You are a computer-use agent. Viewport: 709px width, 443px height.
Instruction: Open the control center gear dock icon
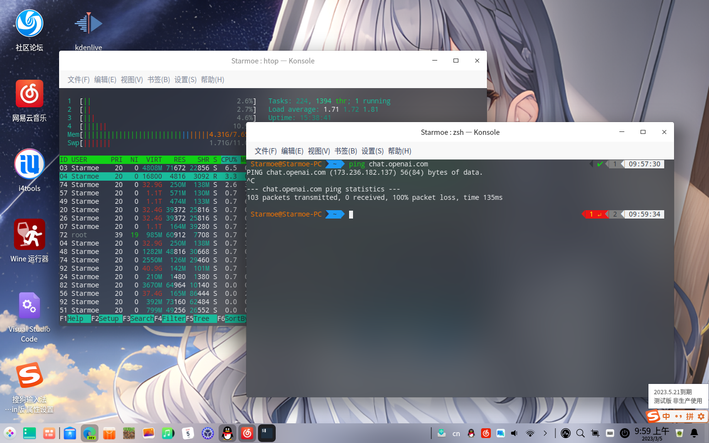[x=208, y=433]
